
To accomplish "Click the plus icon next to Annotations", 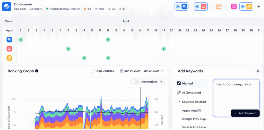I will [161, 82].
